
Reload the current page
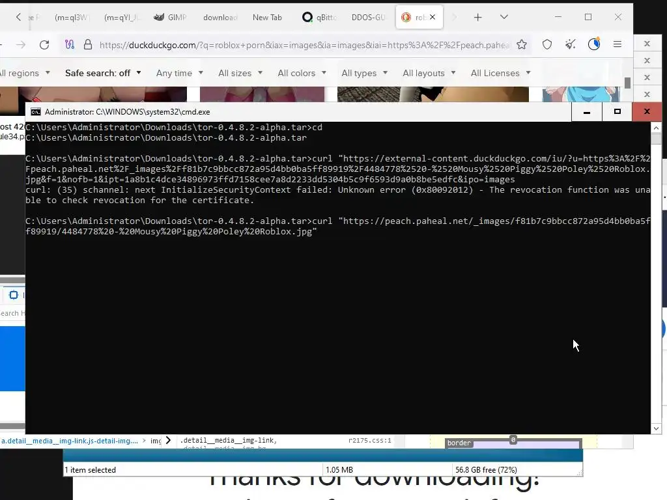point(44,45)
